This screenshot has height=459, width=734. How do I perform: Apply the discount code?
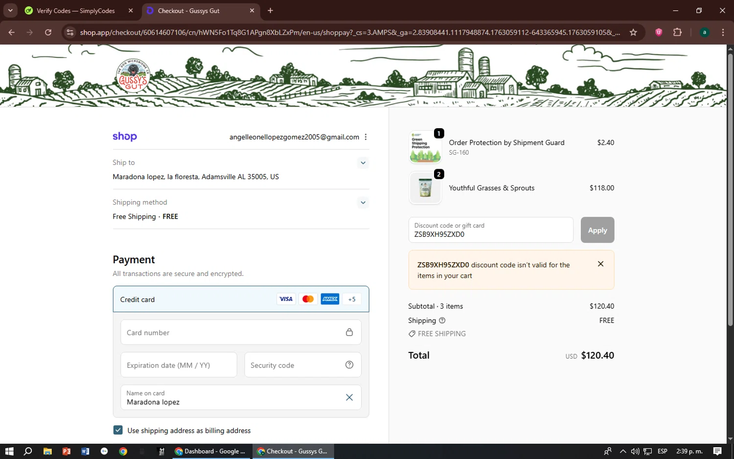coord(597,230)
